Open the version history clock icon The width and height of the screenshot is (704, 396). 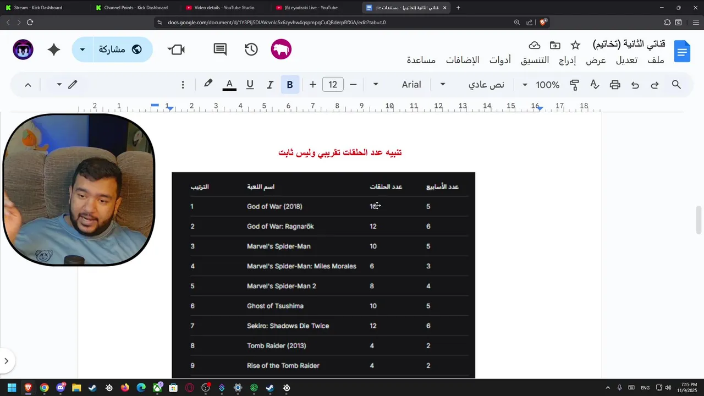(x=251, y=50)
